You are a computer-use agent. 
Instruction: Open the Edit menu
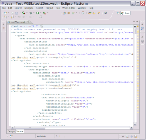10,8
